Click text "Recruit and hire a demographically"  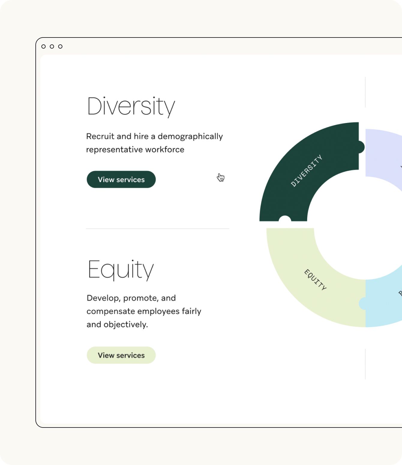coord(154,136)
